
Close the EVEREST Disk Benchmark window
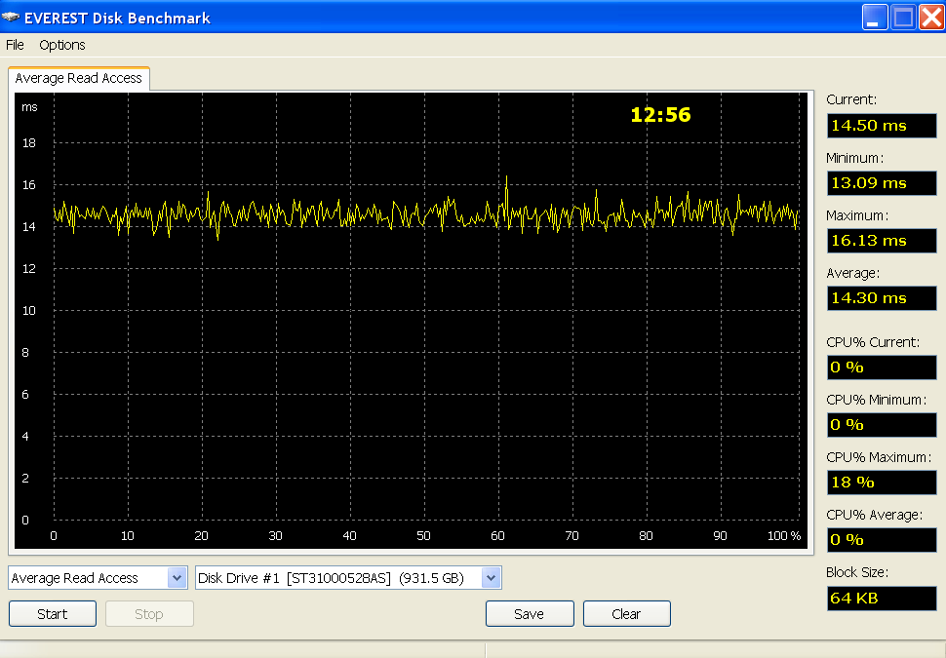[x=930, y=17]
